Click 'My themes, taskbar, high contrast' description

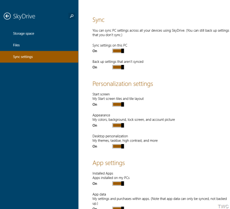point(125,141)
